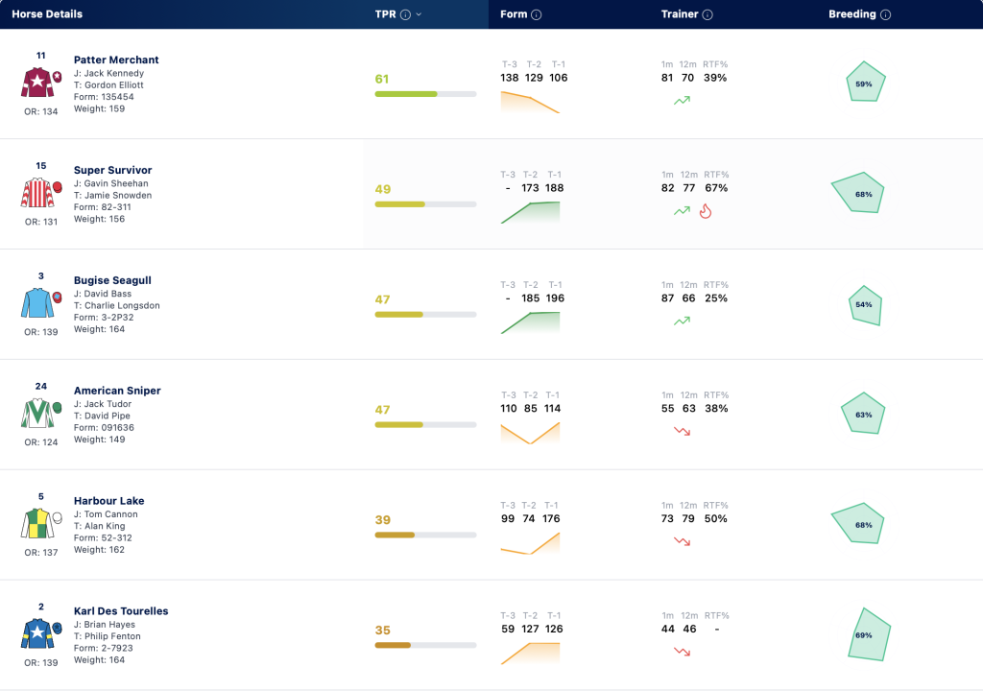Select the Form column header

click(x=514, y=13)
